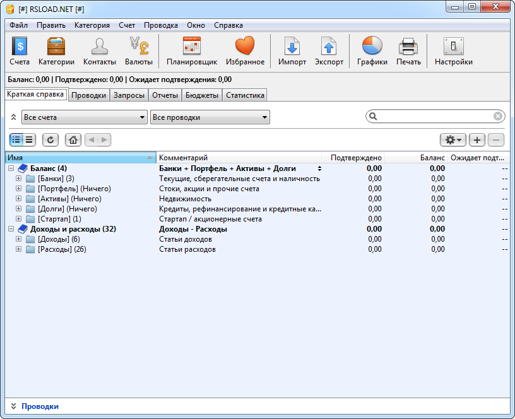Open the Проводка menu
The height and width of the screenshot is (419, 515).
coord(160,25)
